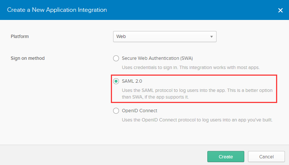Click the empty blue header bar area

click(x=192, y=10)
